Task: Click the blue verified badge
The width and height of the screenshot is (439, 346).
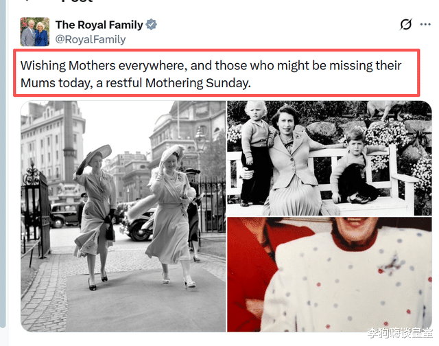Action: pyautogui.click(x=151, y=25)
